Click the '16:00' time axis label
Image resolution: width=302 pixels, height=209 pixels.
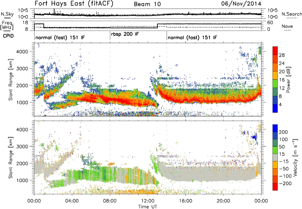coord(185,201)
